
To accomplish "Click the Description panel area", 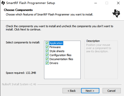I will click(x=101, y=60).
